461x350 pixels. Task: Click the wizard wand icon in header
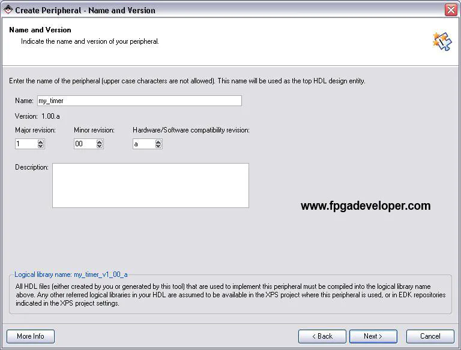coord(441,41)
